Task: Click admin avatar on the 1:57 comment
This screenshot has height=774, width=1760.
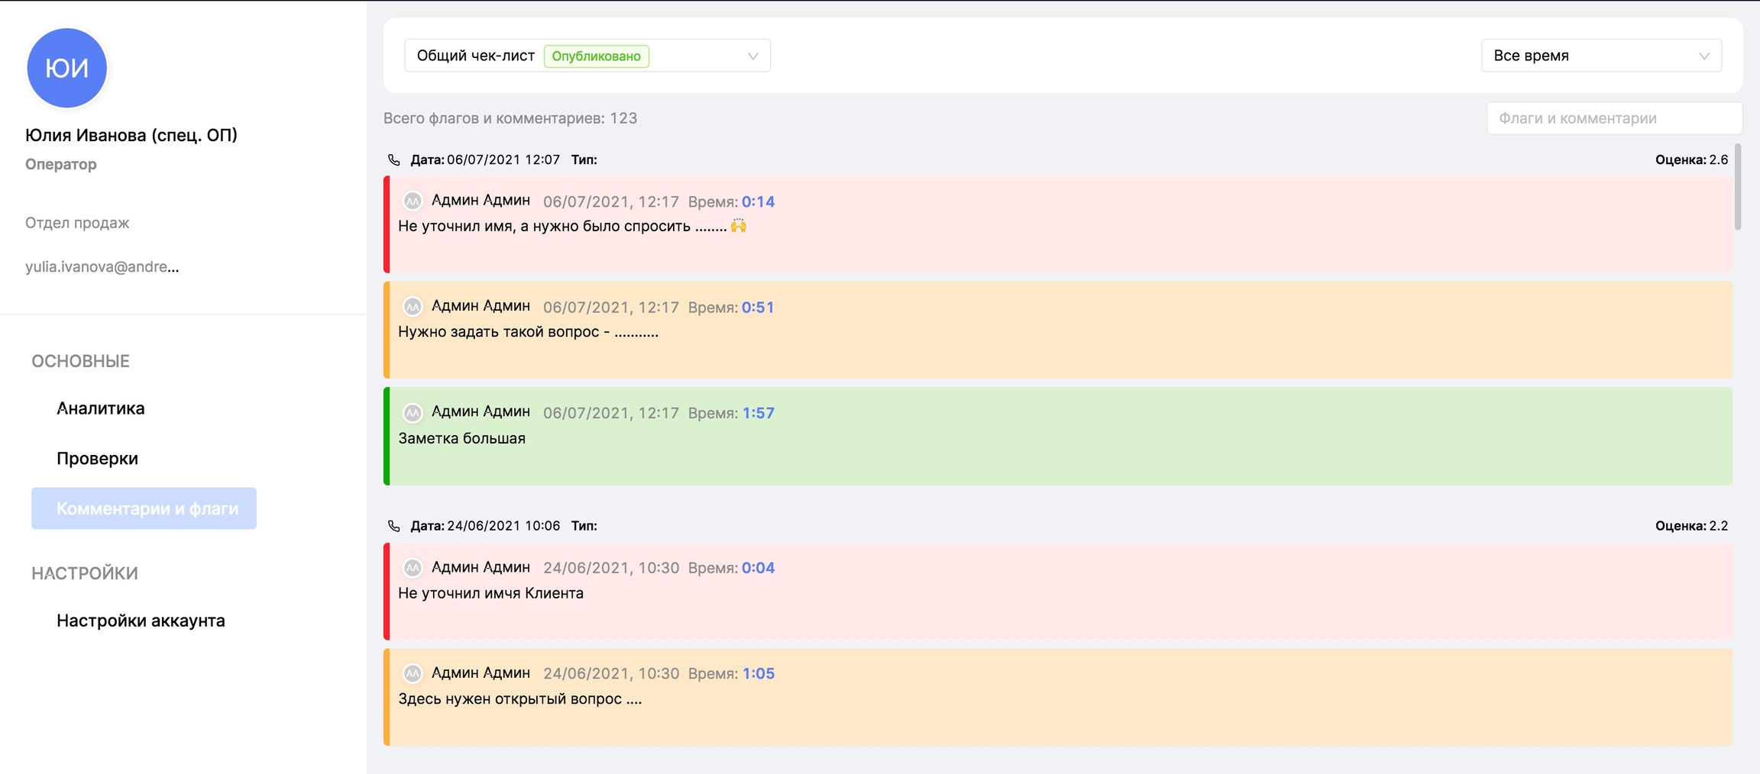Action: pyautogui.click(x=412, y=413)
